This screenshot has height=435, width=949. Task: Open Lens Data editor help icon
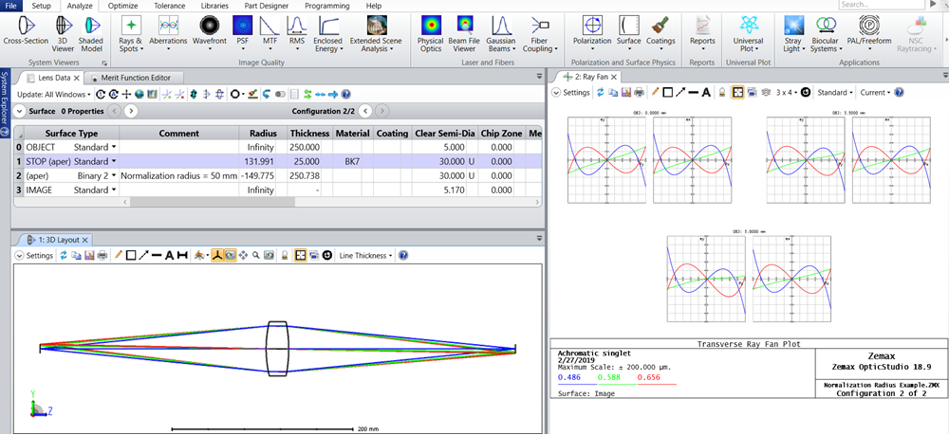coord(345,94)
